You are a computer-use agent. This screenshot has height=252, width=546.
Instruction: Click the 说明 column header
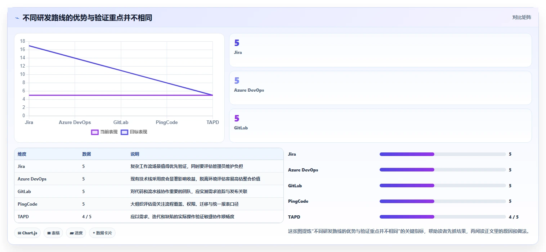135,154
